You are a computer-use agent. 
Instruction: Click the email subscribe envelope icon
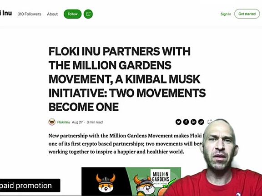point(88,14)
